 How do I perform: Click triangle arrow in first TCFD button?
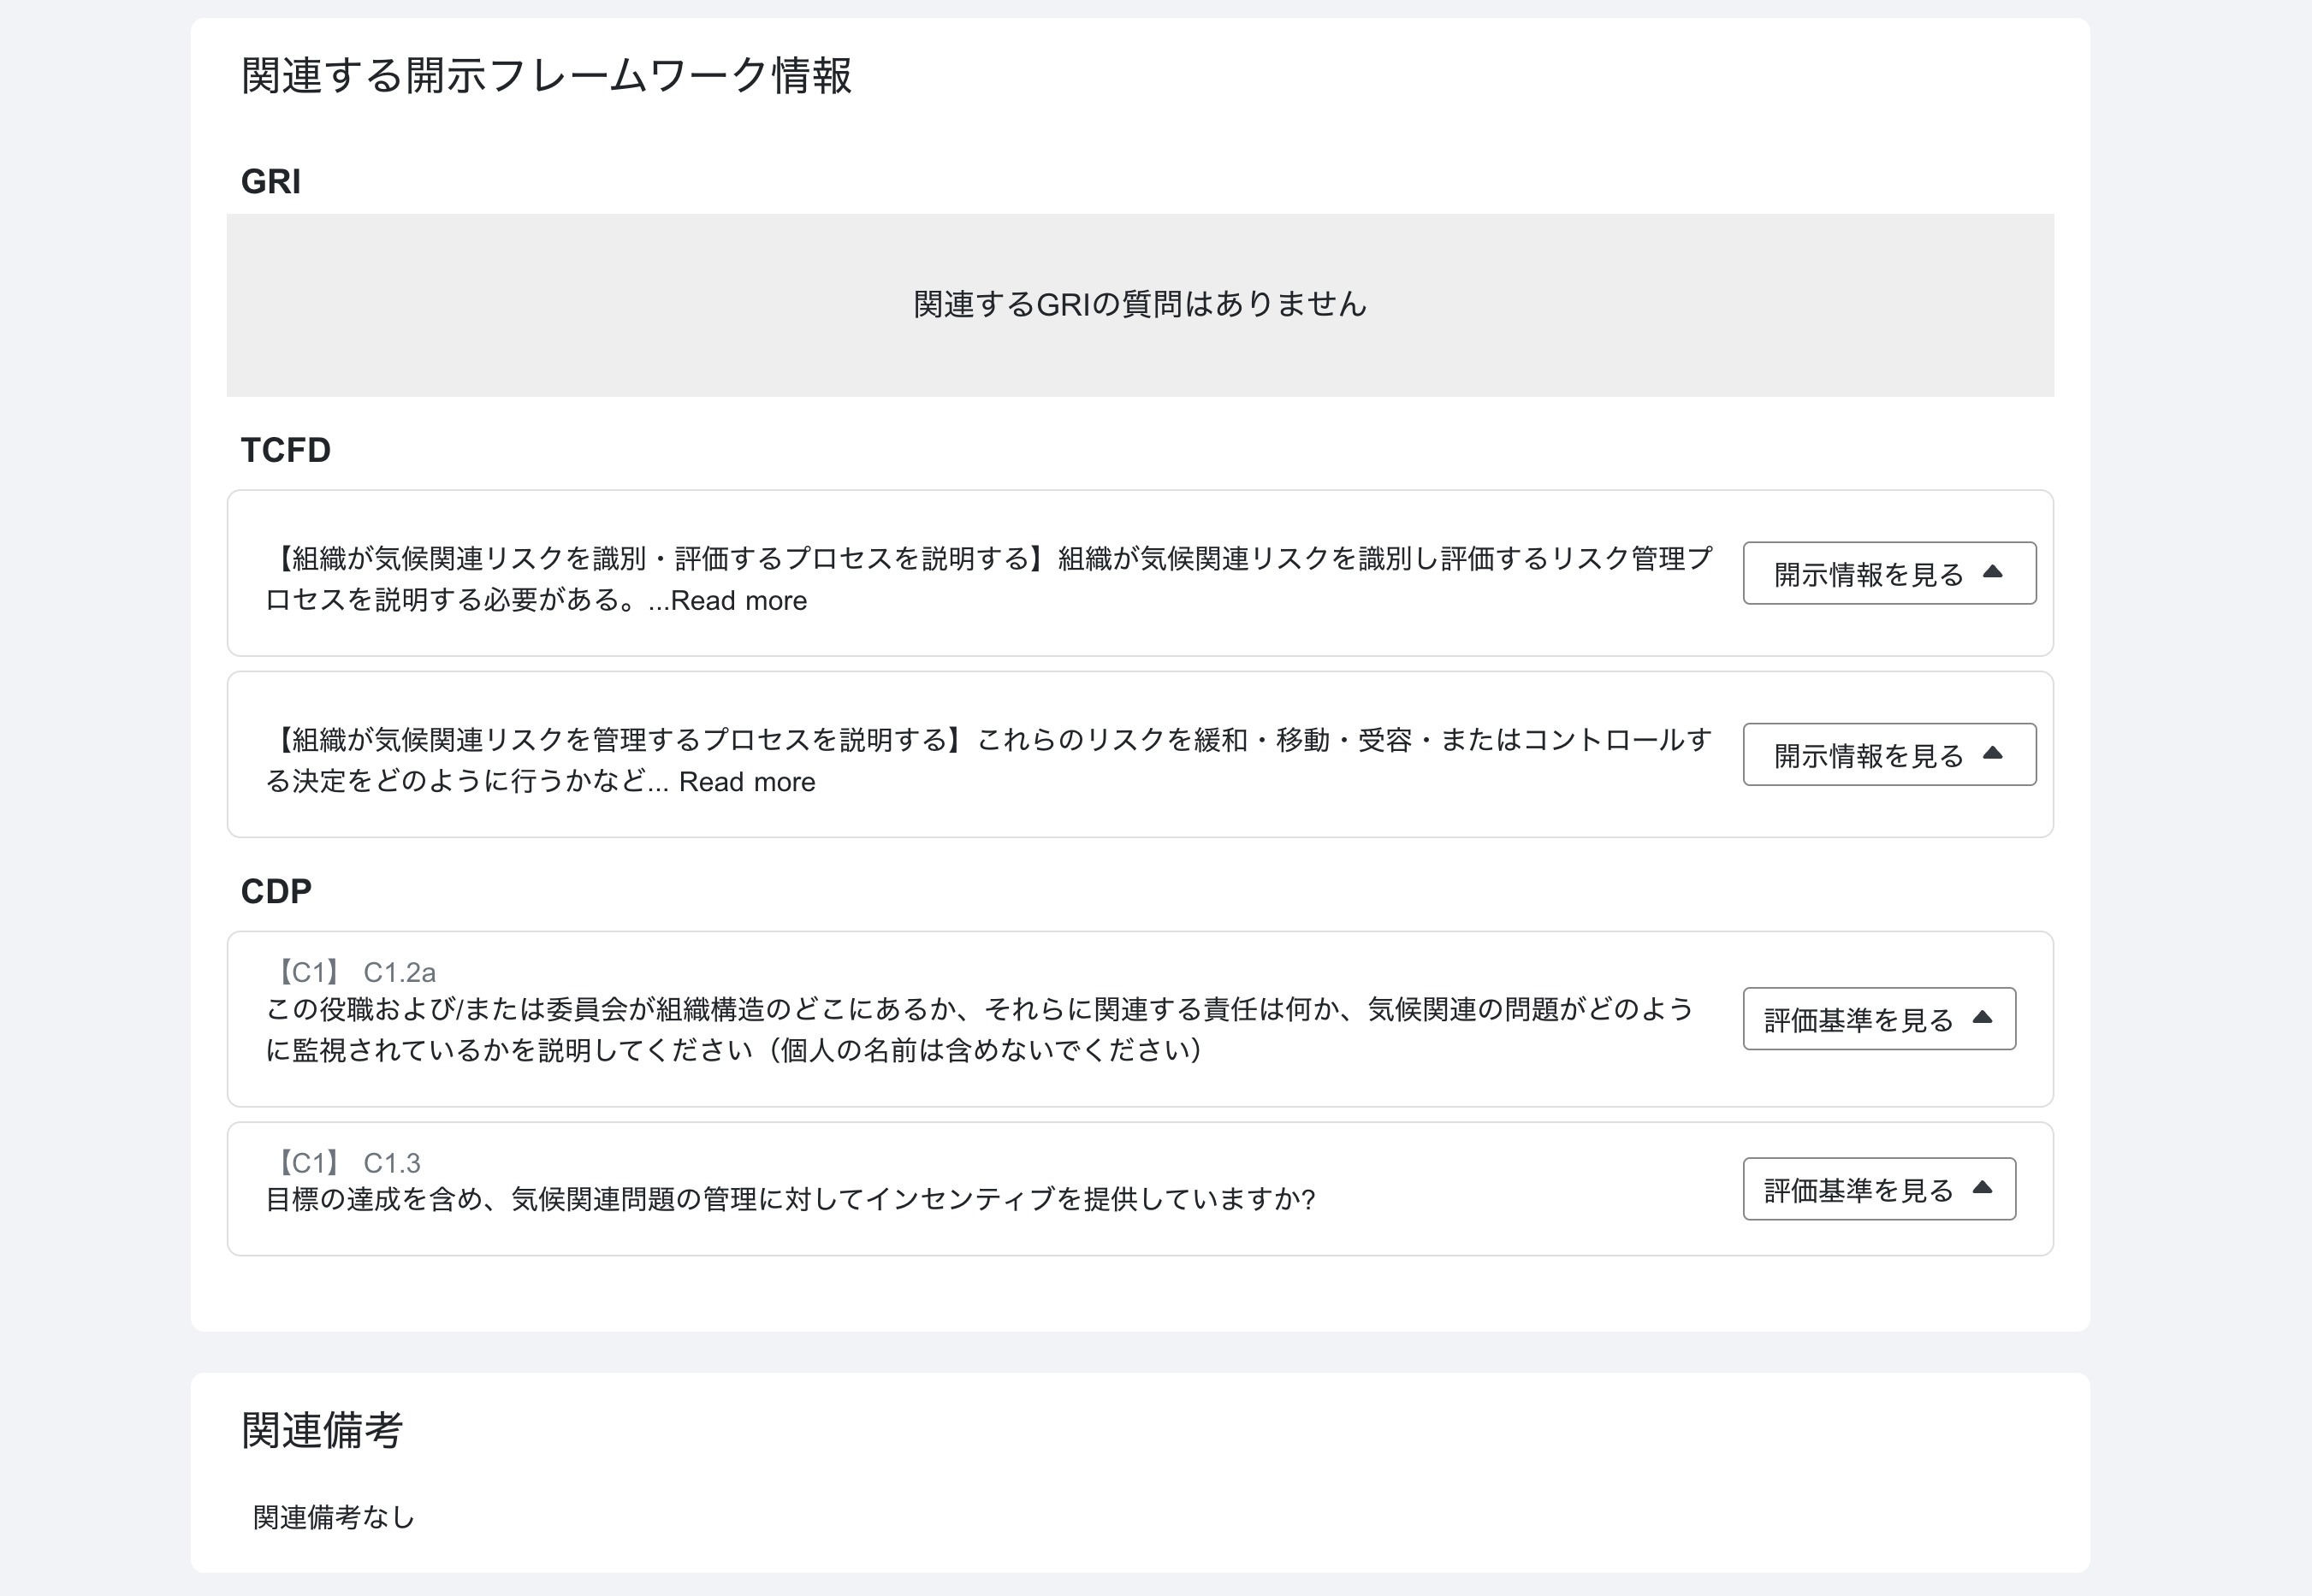[1992, 572]
